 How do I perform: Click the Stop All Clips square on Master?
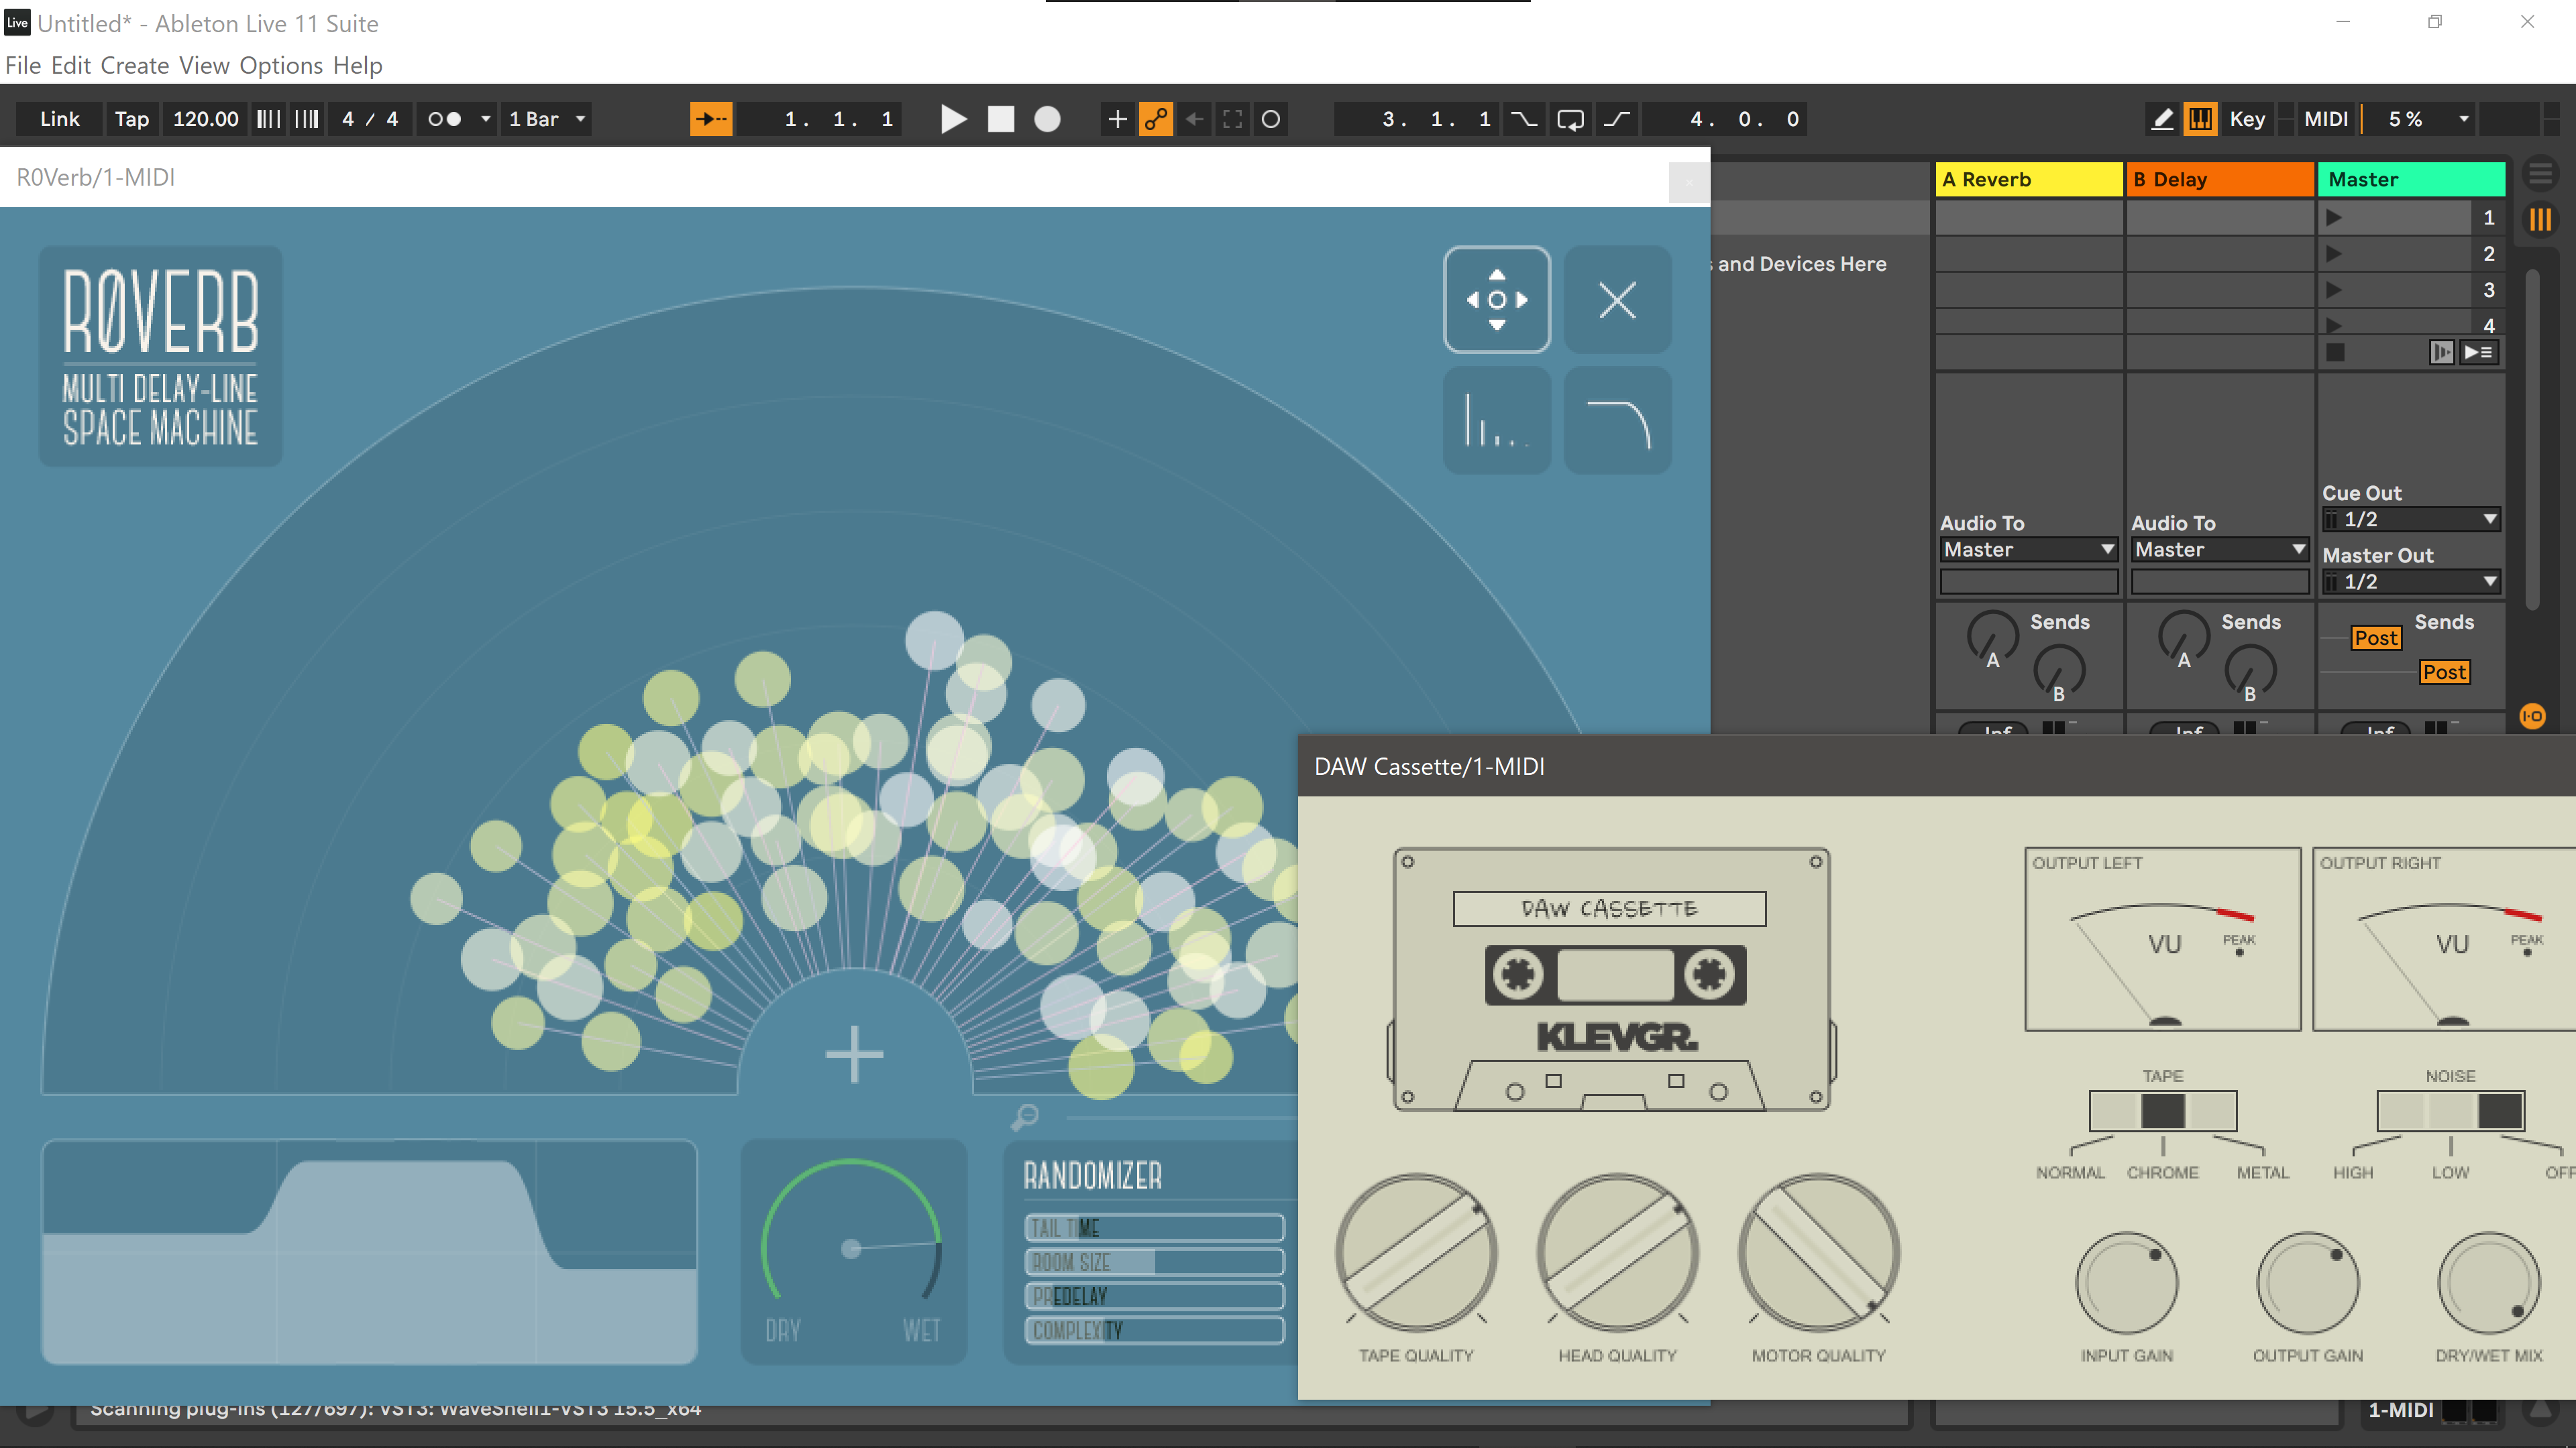pos(2336,352)
